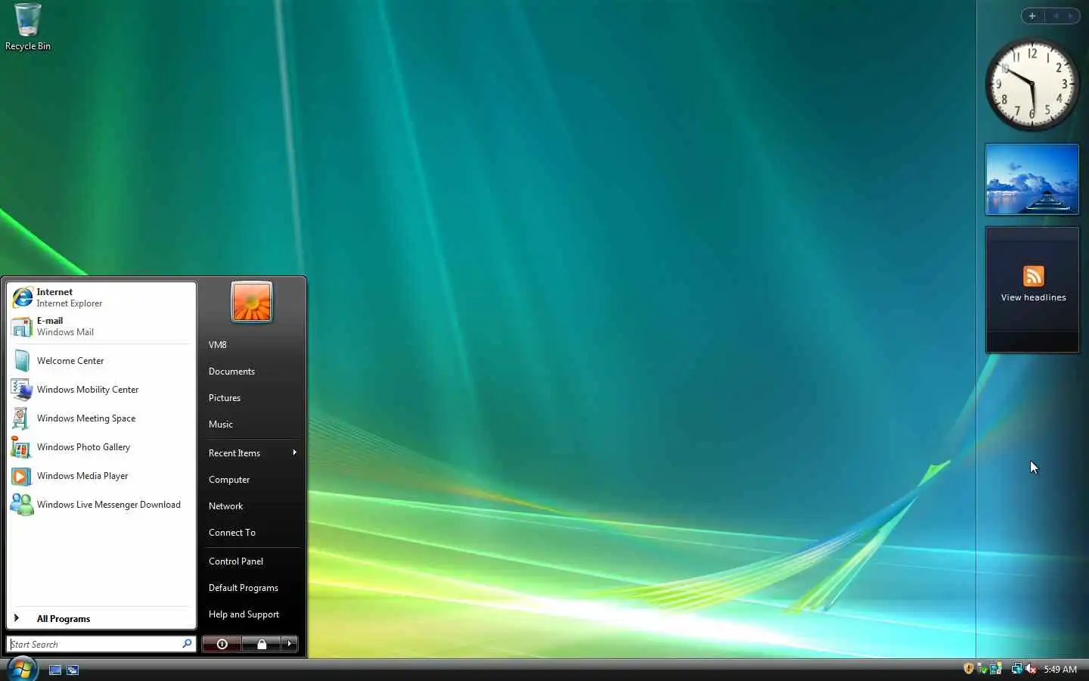Open Windows Photo Gallery

pos(101,447)
